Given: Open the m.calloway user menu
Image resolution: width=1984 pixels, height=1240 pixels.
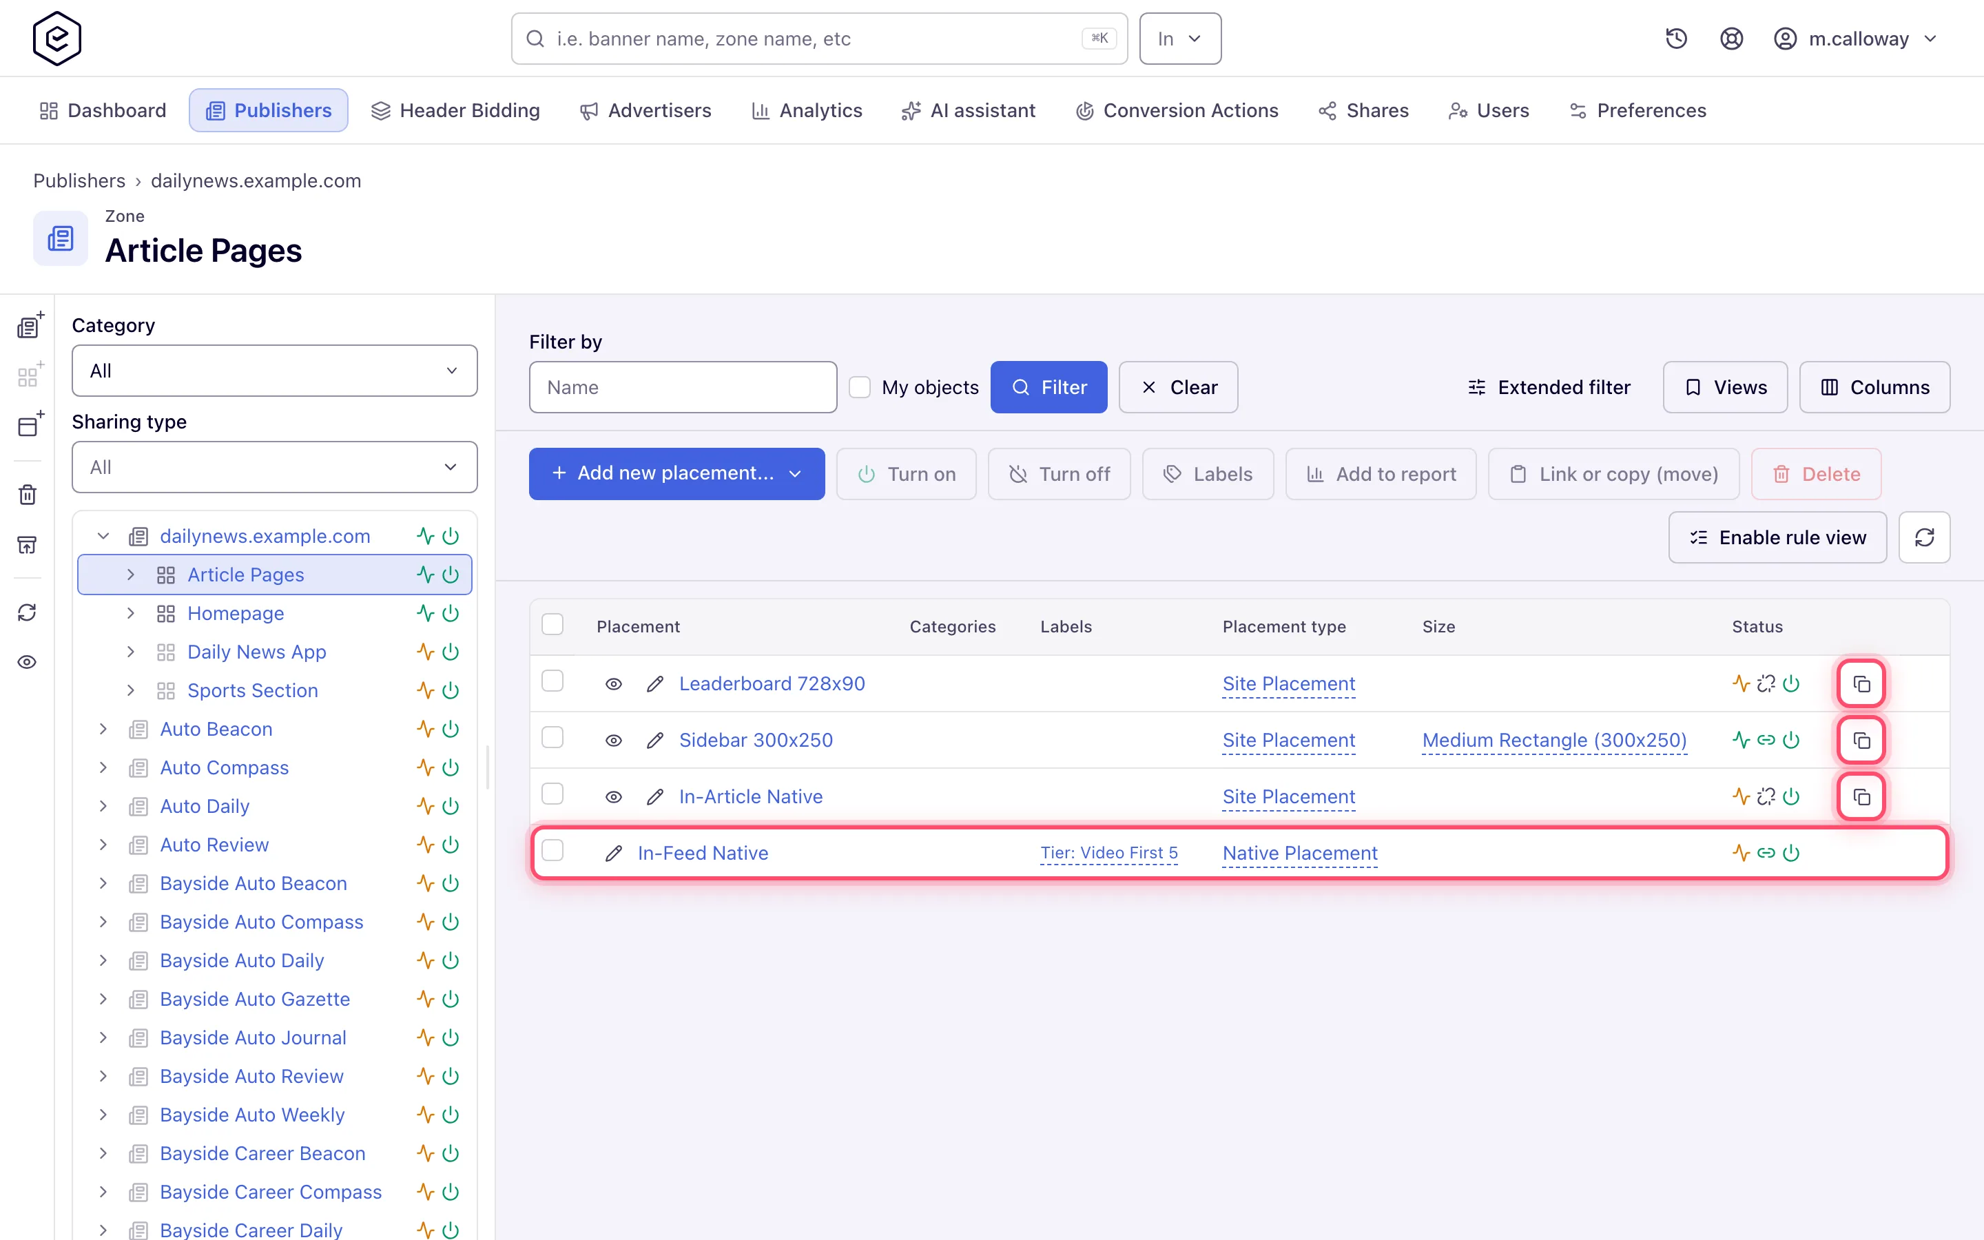Looking at the screenshot, I should point(1856,39).
